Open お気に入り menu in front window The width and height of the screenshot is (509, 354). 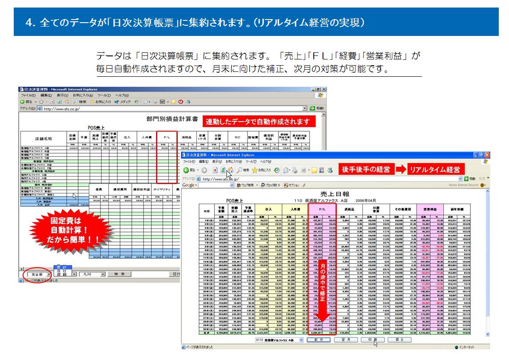(x=234, y=161)
